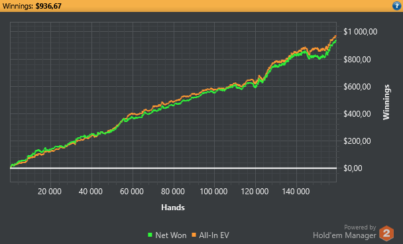Click the $400,00 y-axis label
This screenshot has width=403, height=244.
tap(357, 114)
